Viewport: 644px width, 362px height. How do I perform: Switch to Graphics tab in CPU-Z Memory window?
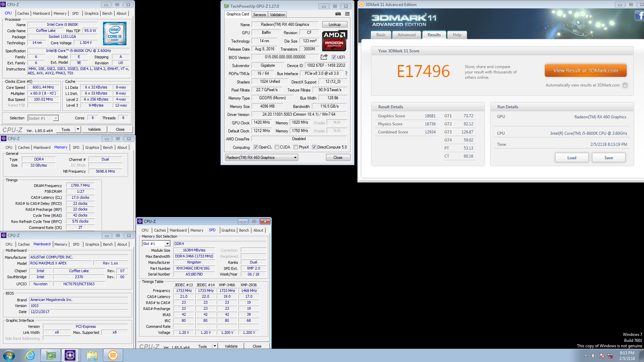click(92, 147)
